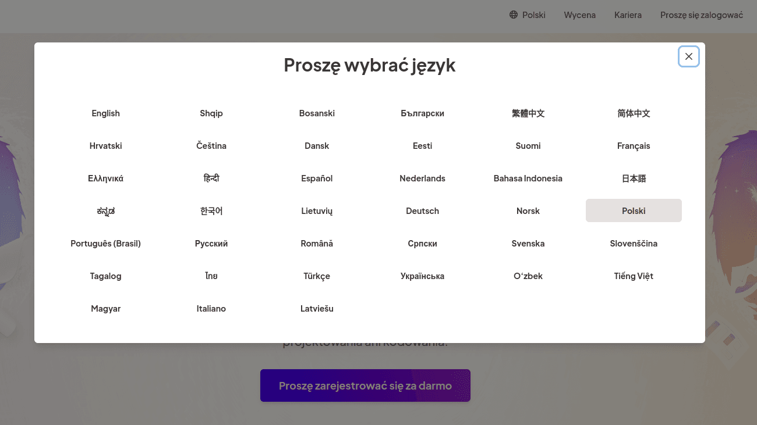Select Deutsch as the language
The image size is (757, 425).
coord(422,210)
